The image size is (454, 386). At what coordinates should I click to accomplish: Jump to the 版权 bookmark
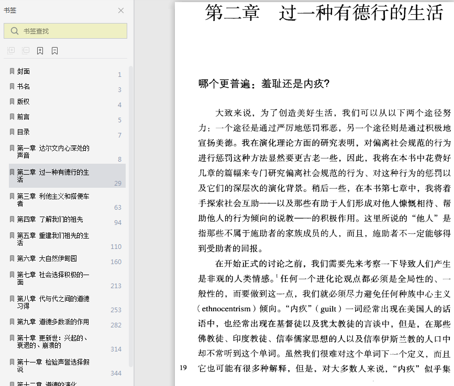(24, 101)
